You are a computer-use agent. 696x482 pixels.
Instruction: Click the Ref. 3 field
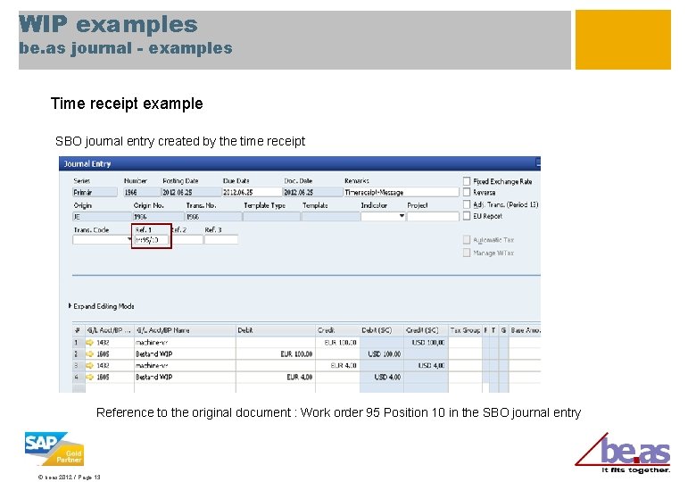(x=221, y=240)
